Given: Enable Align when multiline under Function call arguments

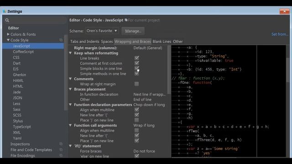Looking at the screenshot, I should pyautogui.click(x=136, y=130).
